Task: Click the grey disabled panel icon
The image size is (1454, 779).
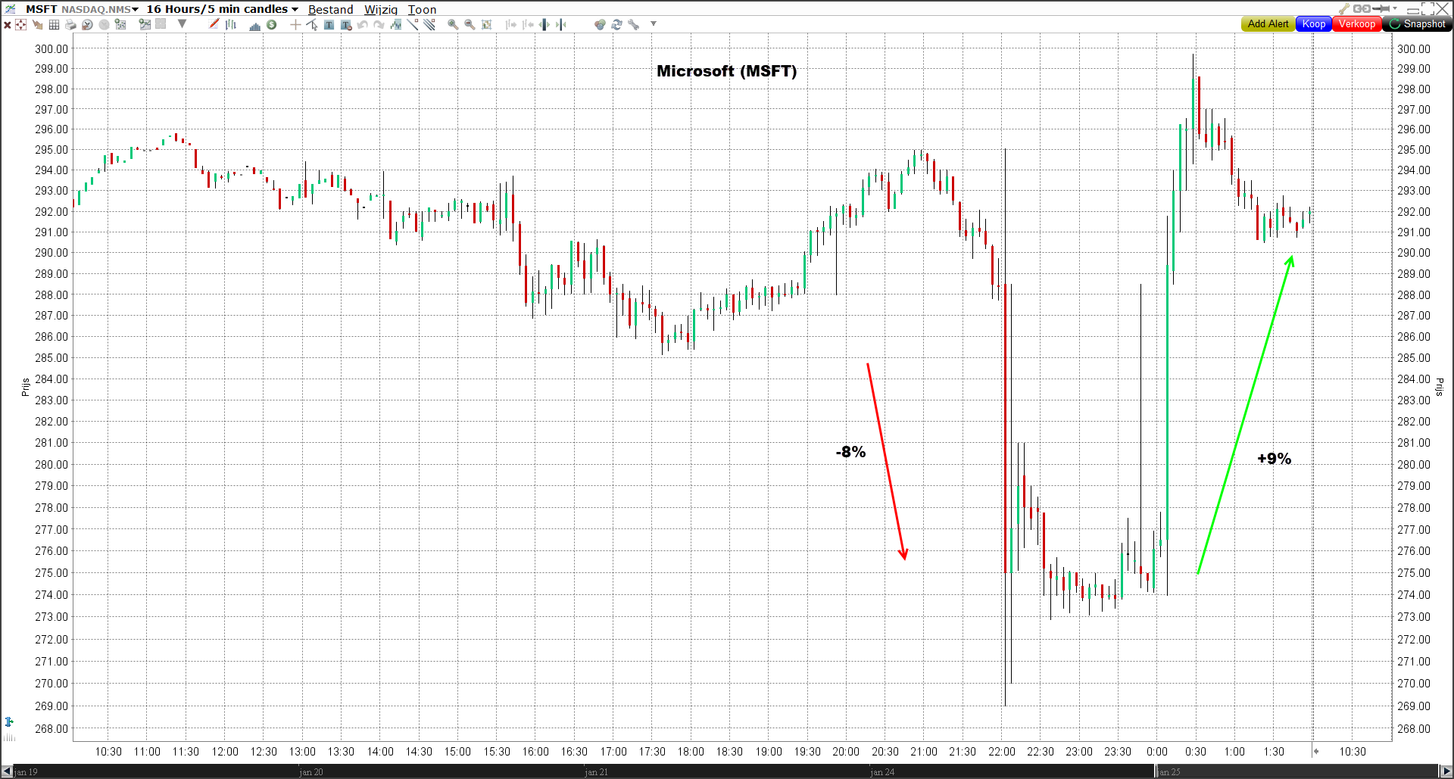Action: pos(161,23)
